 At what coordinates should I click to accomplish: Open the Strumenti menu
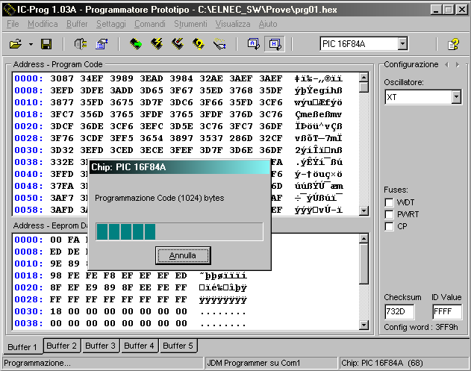[190, 24]
